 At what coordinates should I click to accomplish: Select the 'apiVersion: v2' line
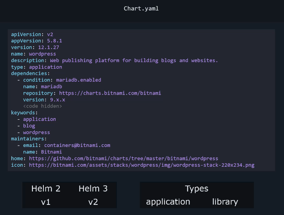click(32, 34)
